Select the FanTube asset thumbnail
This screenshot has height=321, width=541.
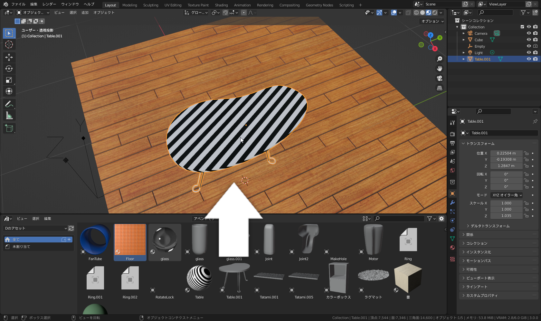(x=95, y=242)
